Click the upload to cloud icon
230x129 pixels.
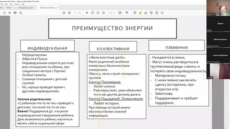coord(10,13)
